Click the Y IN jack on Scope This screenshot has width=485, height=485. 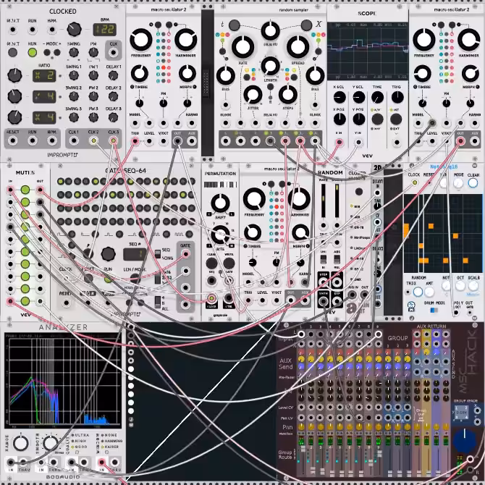pos(358,143)
